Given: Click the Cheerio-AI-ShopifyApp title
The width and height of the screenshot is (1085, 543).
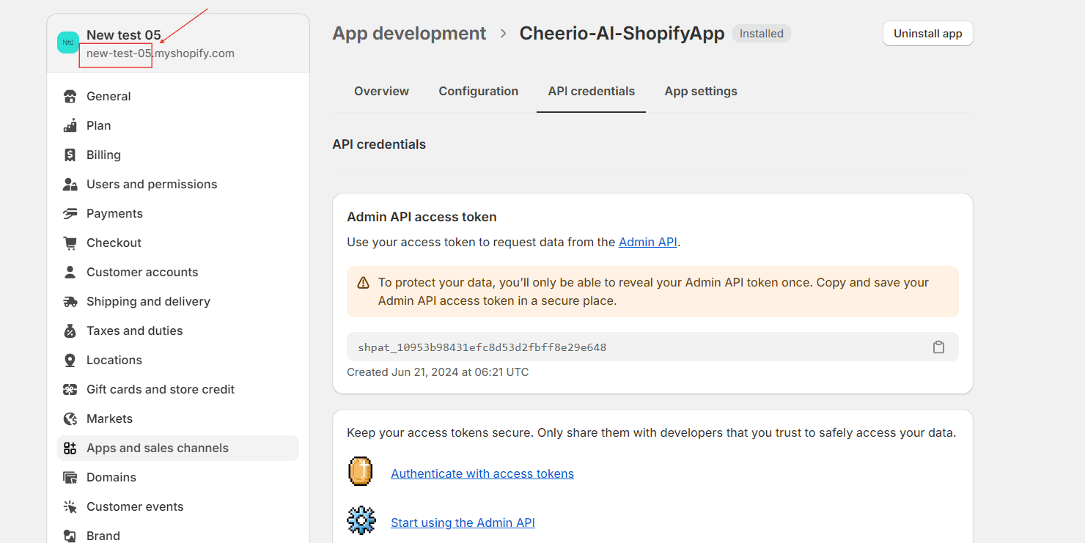Looking at the screenshot, I should 622,34.
